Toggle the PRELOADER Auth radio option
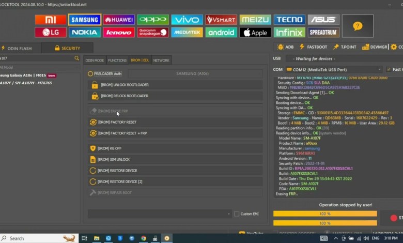 pyautogui.click(x=90, y=74)
